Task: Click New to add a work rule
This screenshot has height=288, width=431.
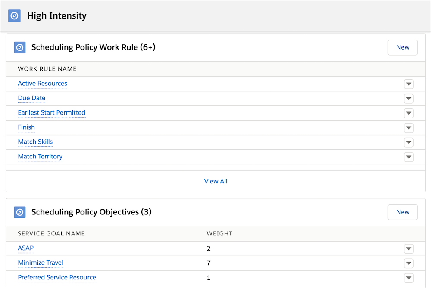Action: [x=402, y=47]
